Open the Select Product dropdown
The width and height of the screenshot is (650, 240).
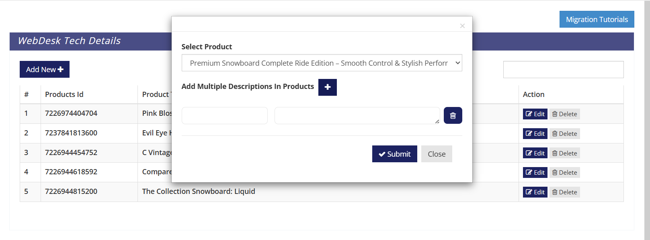tap(322, 63)
